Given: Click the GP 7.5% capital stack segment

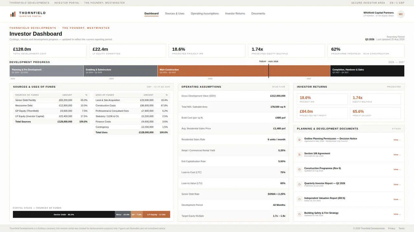Looking at the screenshot, I should click(136, 215).
